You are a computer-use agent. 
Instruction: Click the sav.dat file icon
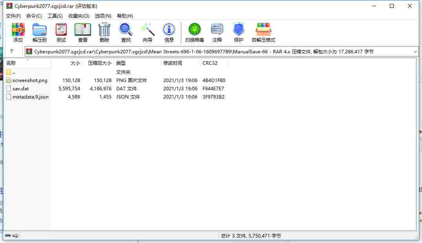coord(9,89)
